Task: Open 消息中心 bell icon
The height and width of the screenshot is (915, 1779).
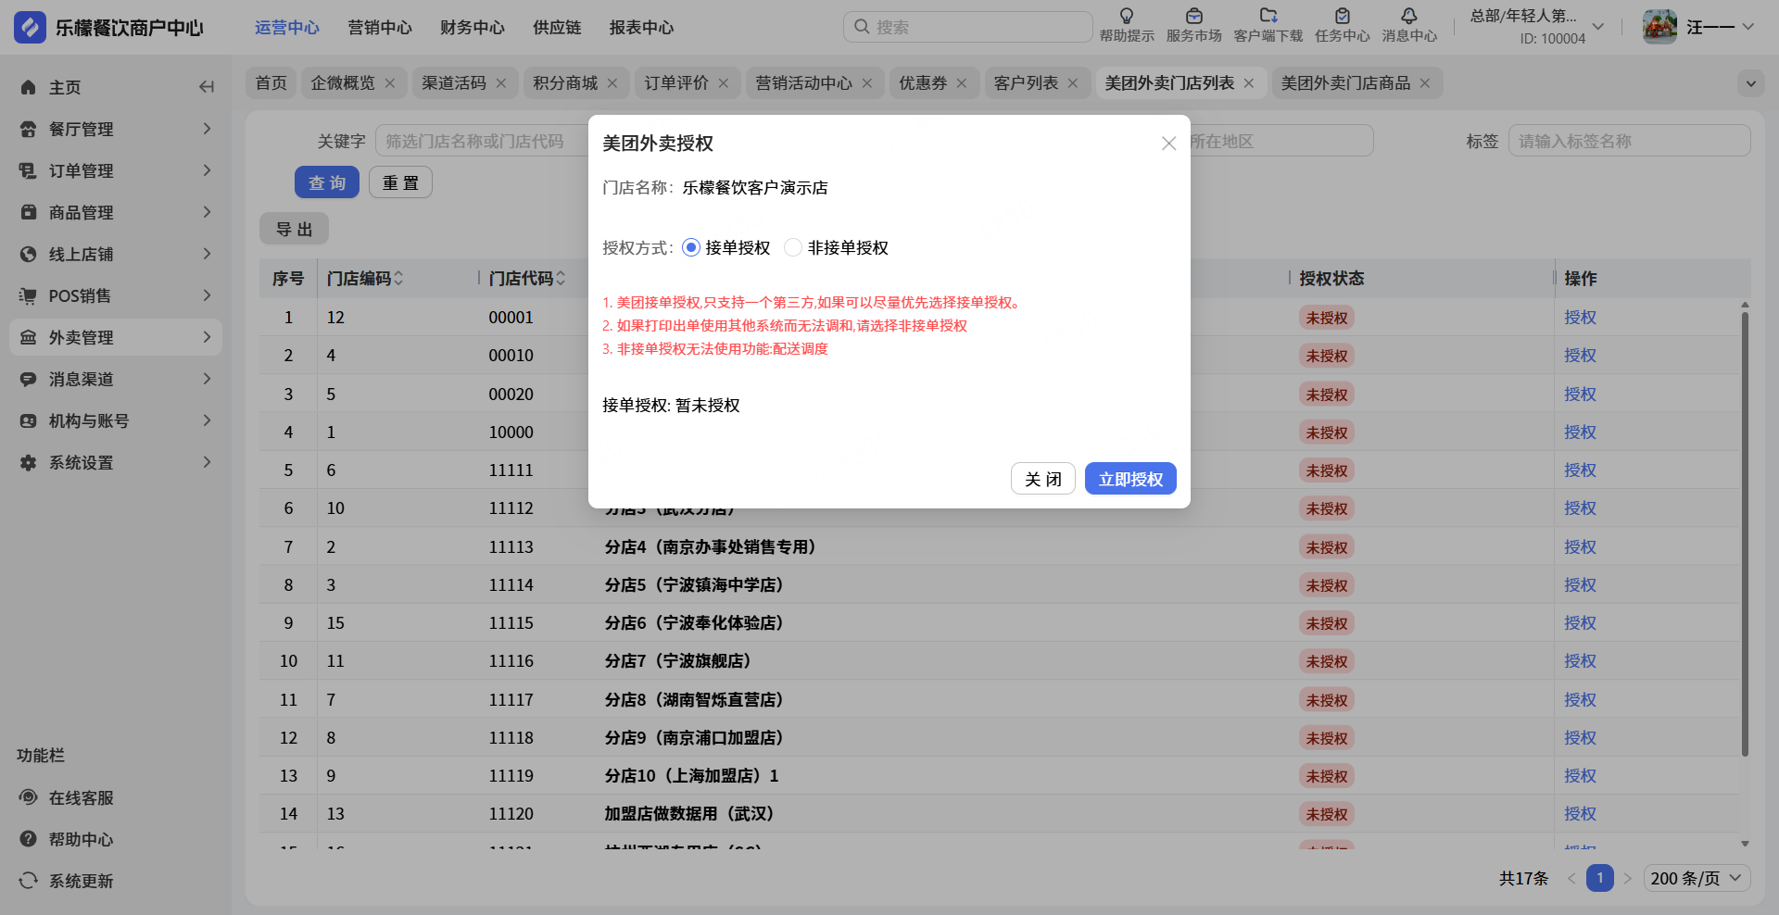Action: [1408, 17]
